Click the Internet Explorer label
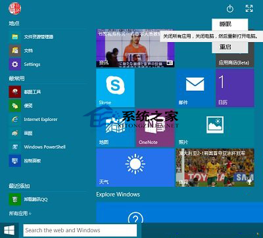Viewport: 263px width, 238px height. 41,120
